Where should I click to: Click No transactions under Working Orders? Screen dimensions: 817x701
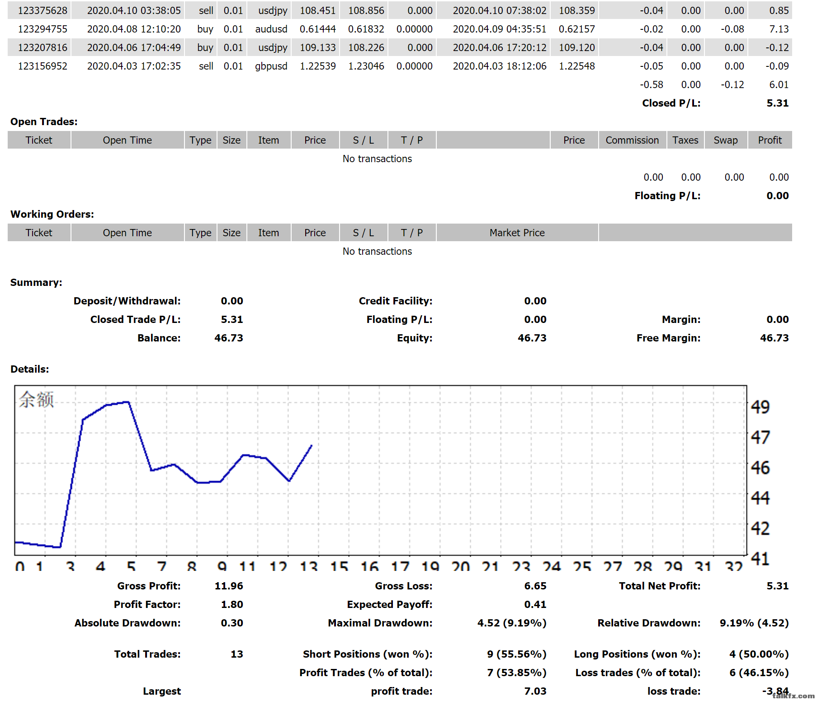[x=377, y=251]
